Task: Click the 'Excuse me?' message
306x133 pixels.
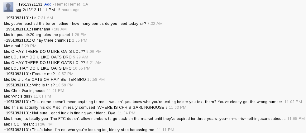Action: click(x=43, y=74)
